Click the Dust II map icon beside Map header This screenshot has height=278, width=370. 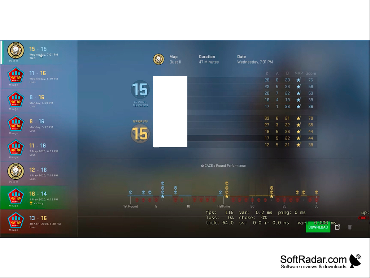click(x=158, y=59)
